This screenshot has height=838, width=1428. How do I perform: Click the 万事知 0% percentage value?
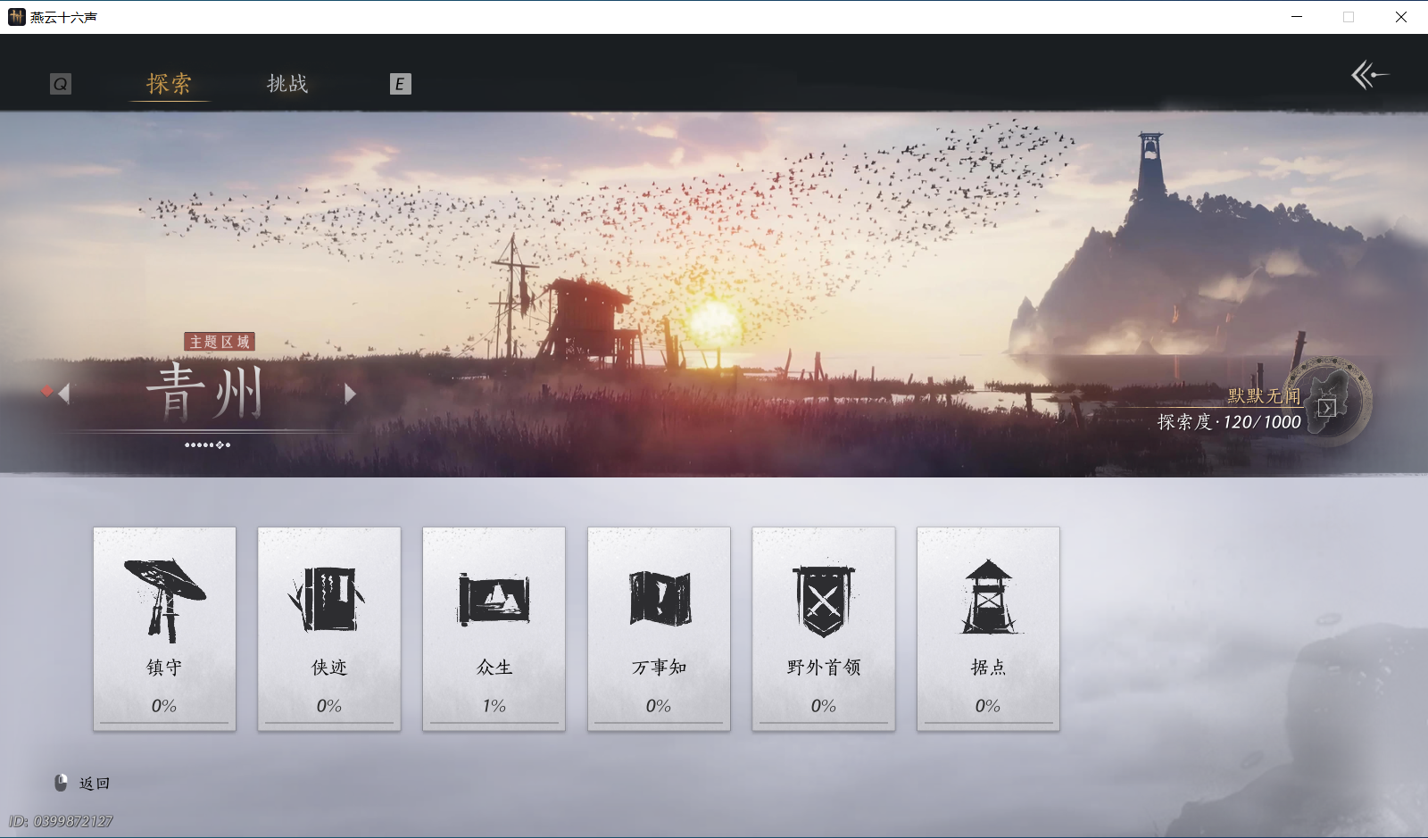[659, 706]
